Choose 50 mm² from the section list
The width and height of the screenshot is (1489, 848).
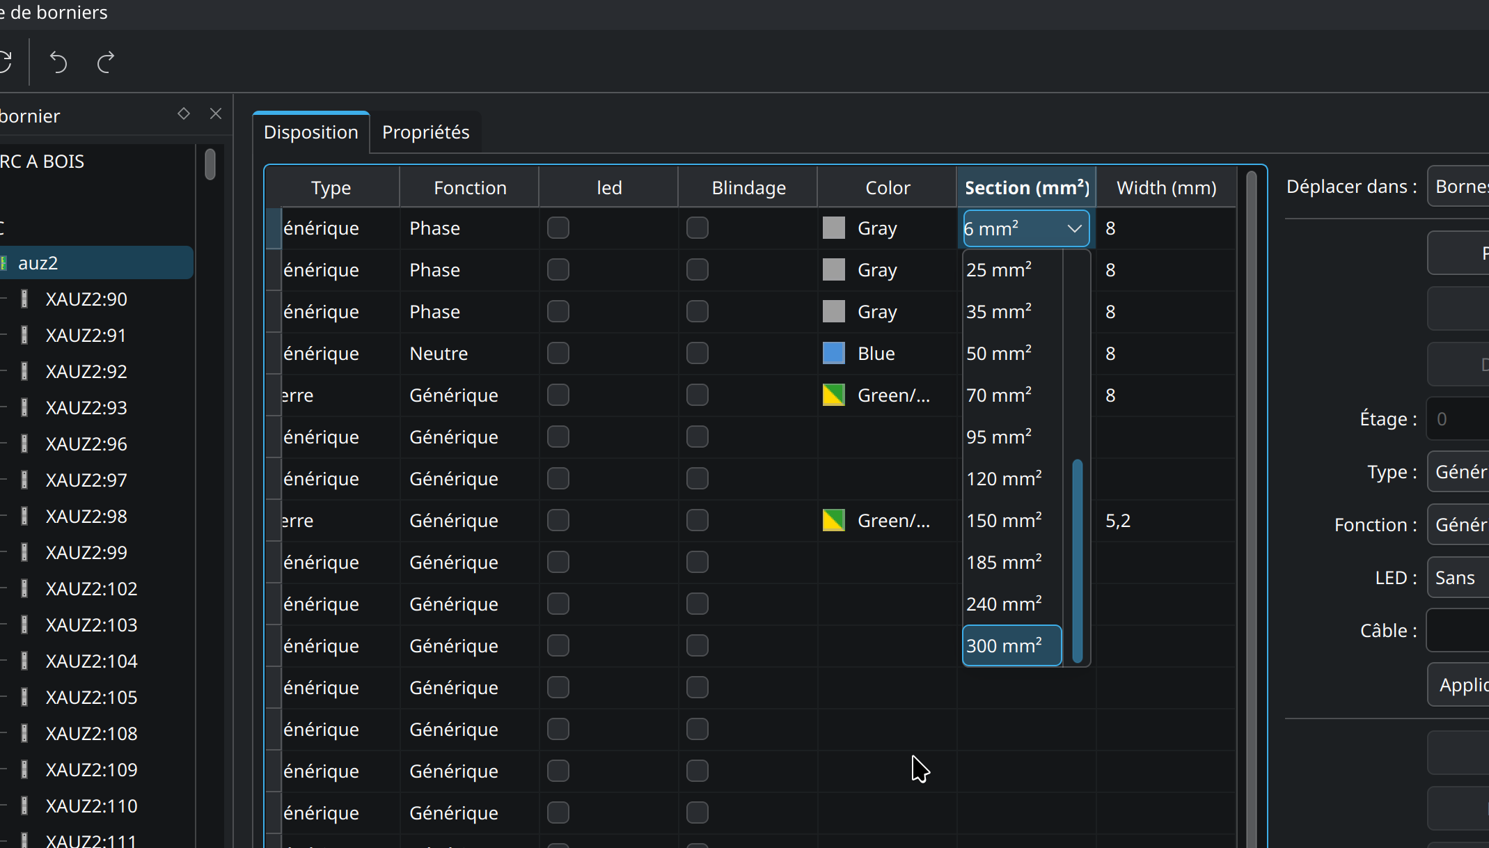pos(1013,353)
